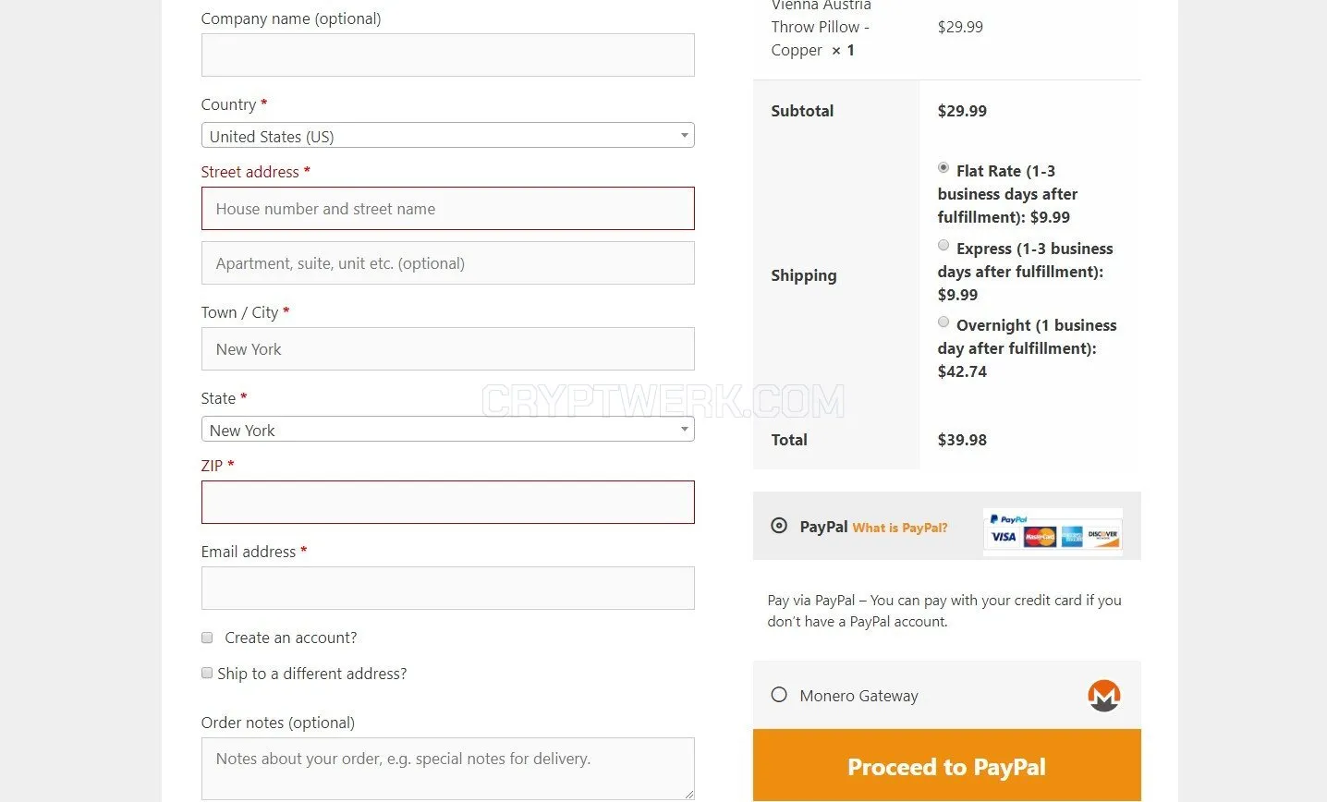Open the What is PayPal? link
The height and width of the screenshot is (802, 1327).
(x=899, y=528)
